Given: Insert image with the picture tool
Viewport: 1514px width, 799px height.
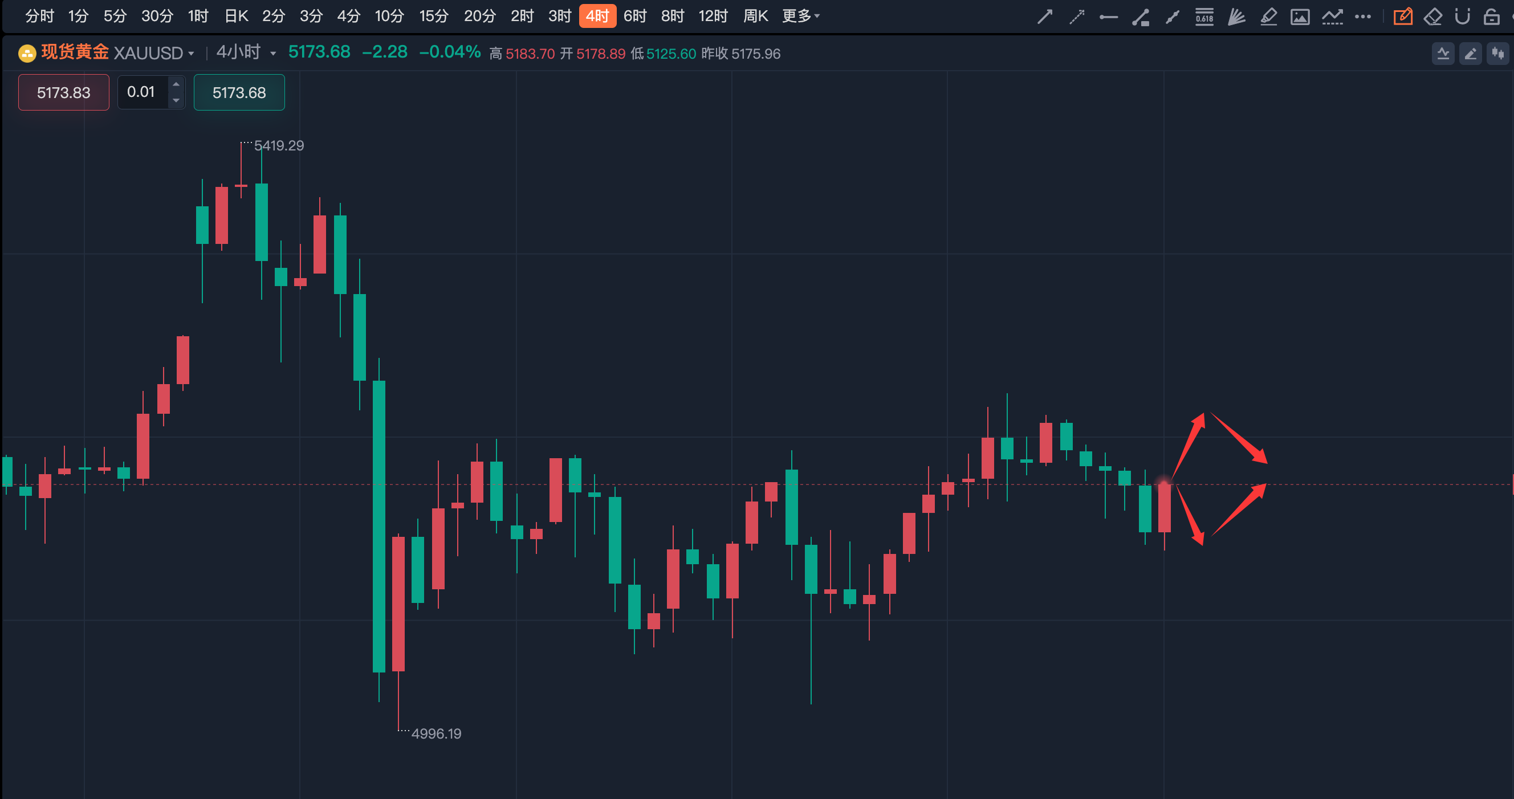Looking at the screenshot, I should [x=1300, y=17].
